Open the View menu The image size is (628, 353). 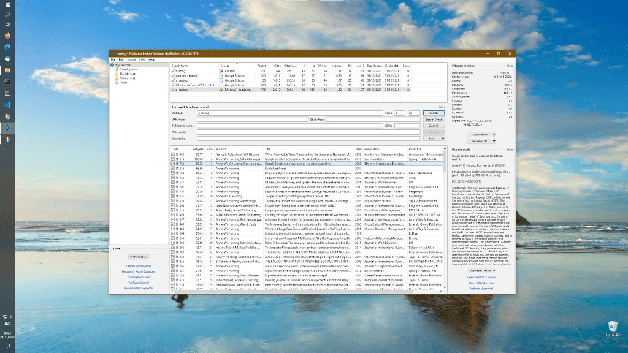pos(142,59)
